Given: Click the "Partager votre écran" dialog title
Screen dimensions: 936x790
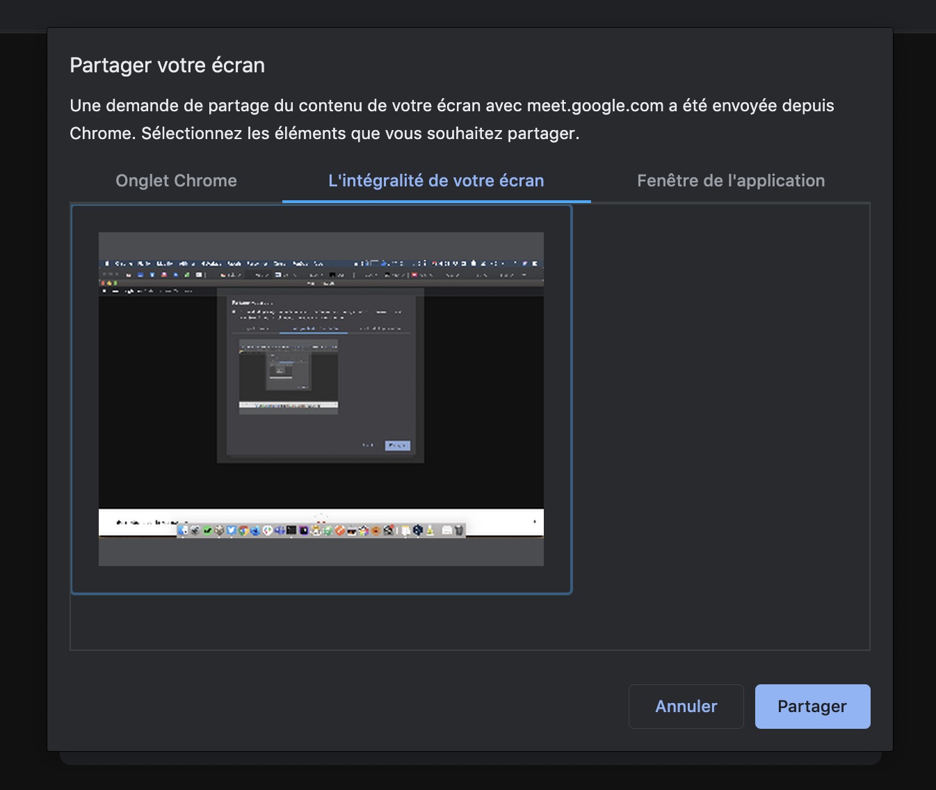Looking at the screenshot, I should click(167, 65).
